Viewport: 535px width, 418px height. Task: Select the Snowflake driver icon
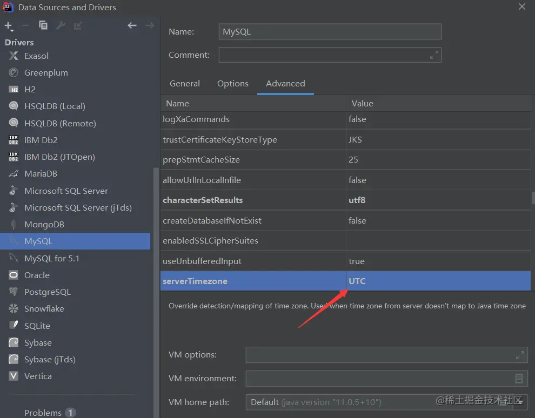tap(14, 308)
